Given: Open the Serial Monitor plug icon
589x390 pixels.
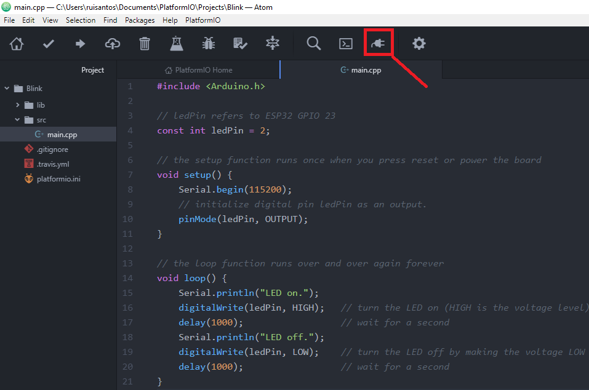Looking at the screenshot, I should [x=378, y=44].
